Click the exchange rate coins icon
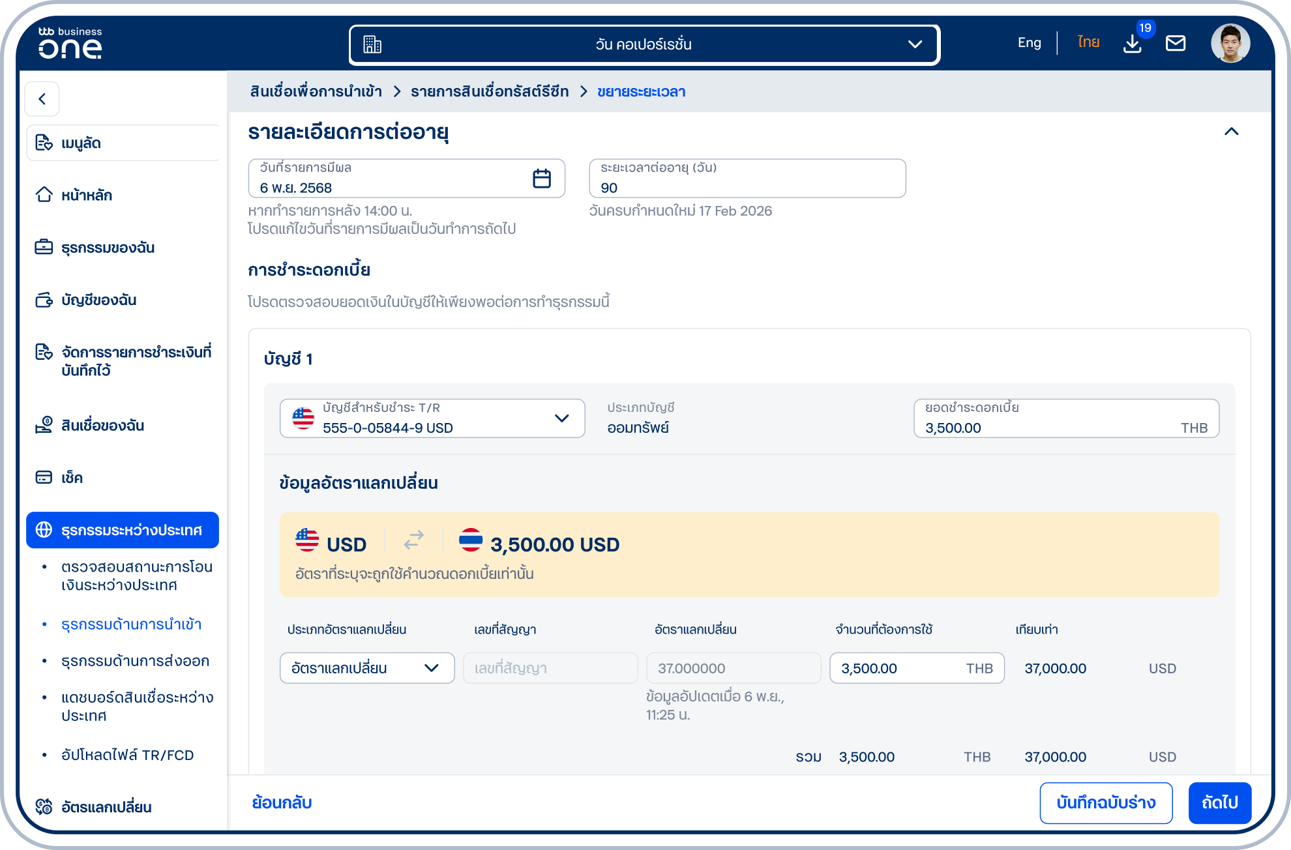The image size is (1291, 850). click(x=44, y=807)
